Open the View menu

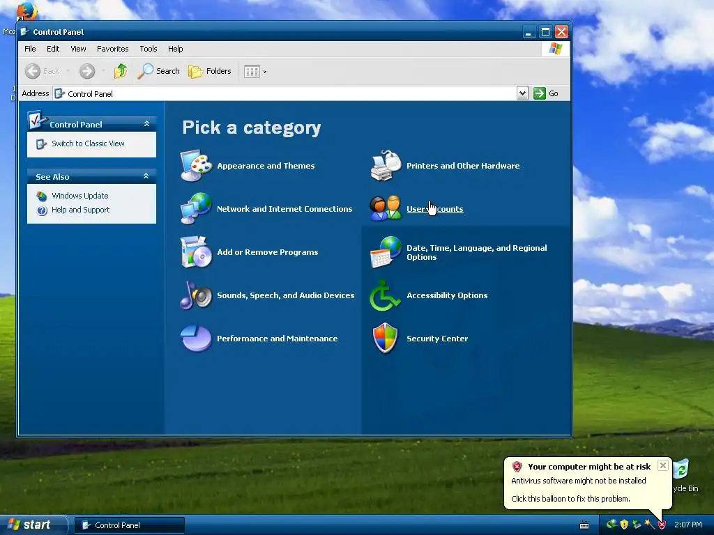click(78, 49)
